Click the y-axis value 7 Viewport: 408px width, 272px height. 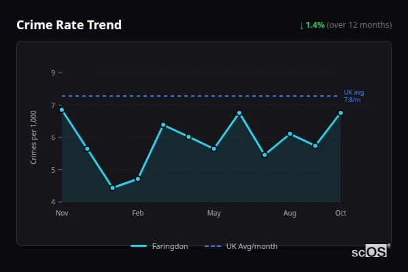point(53,105)
